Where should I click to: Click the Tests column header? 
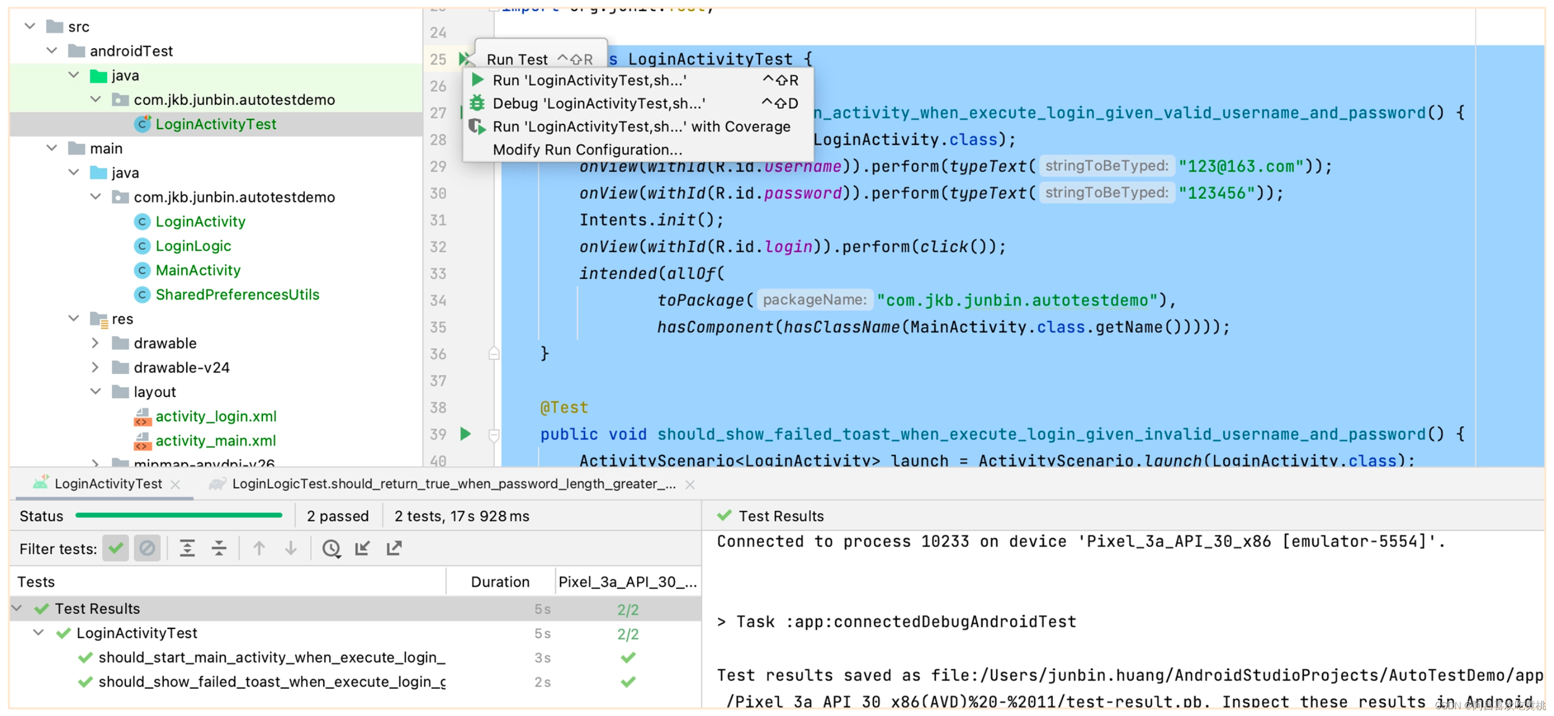point(228,582)
